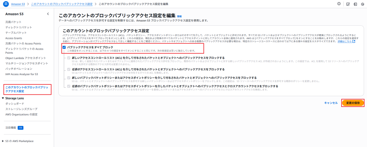Open ディレクトリバケットの Access Points
Image resolution: width=367 pixels, height=147 pixels.
tap(24, 51)
